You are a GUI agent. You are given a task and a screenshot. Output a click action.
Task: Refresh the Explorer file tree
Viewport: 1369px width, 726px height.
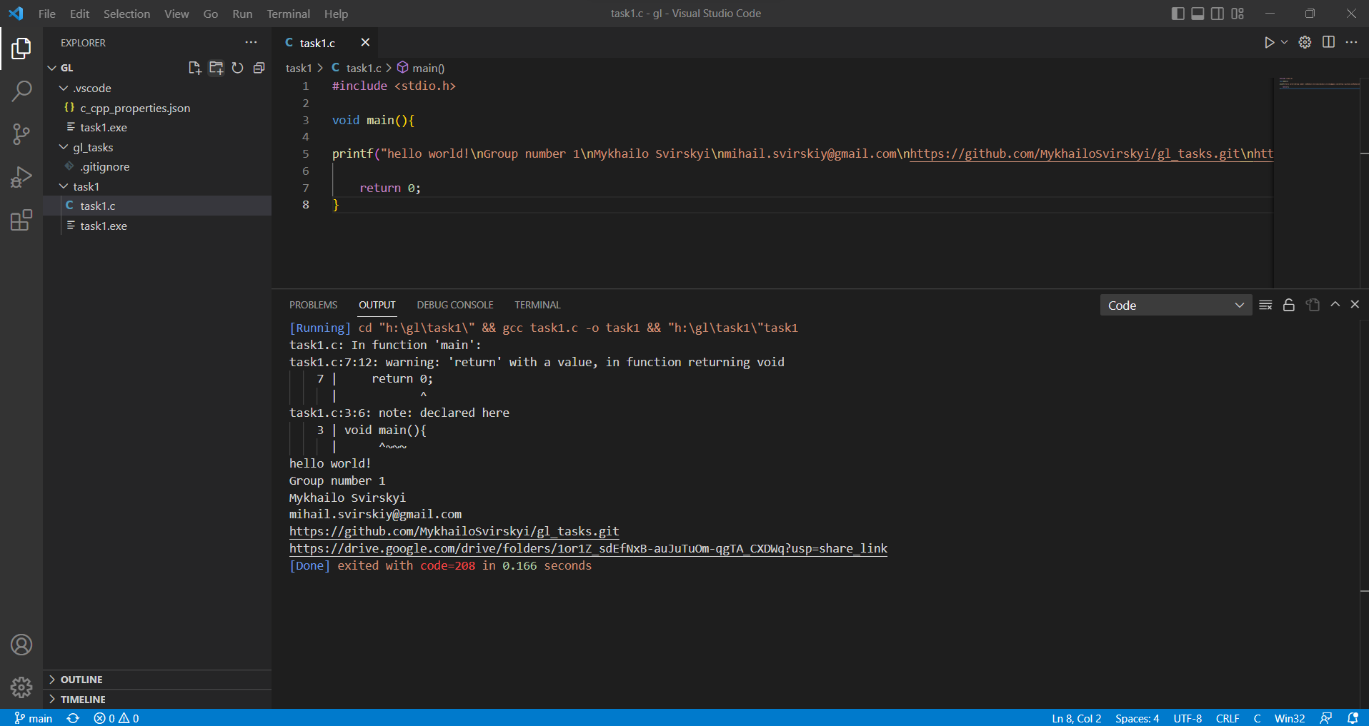pyautogui.click(x=238, y=68)
